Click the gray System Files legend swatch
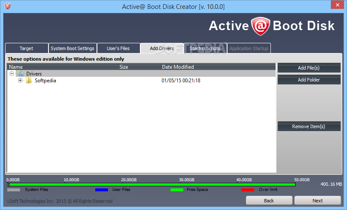The image size is (347, 210). [x=14, y=190]
